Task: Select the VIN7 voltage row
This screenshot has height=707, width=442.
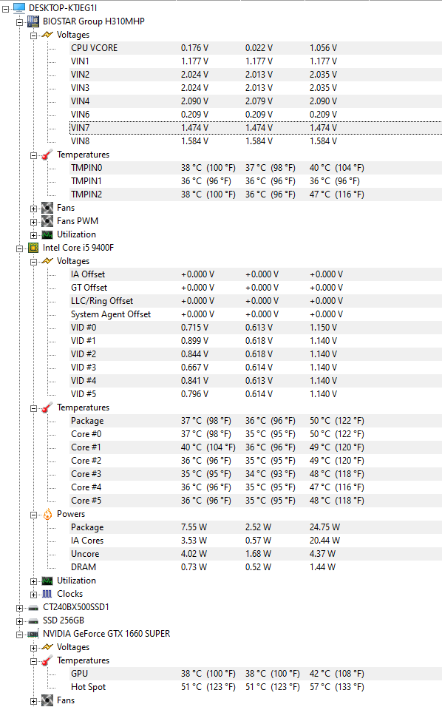Action: [256, 128]
